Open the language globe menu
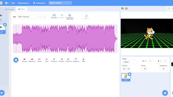 pos(7,3)
